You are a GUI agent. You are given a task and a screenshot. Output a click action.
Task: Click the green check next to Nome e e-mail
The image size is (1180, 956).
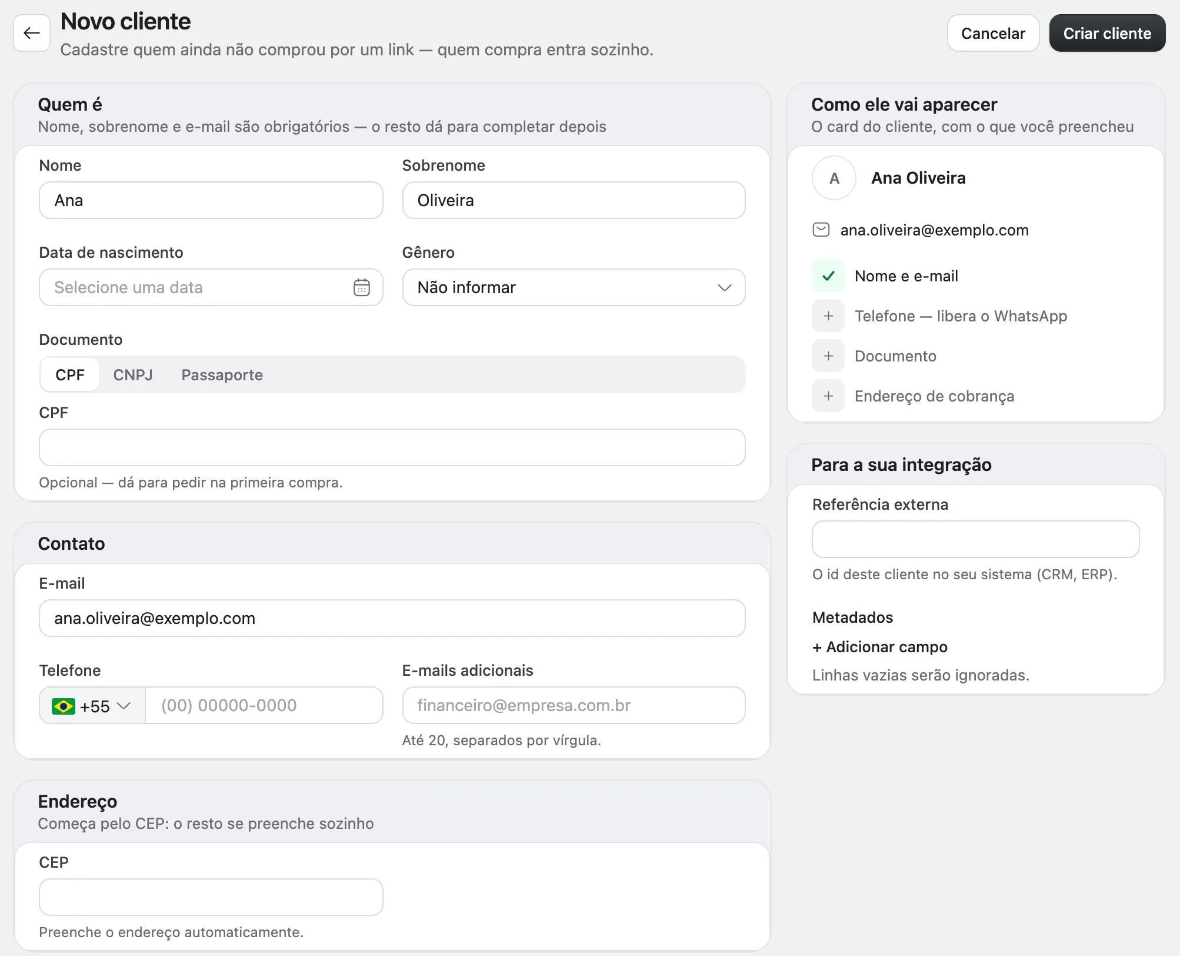click(x=828, y=275)
